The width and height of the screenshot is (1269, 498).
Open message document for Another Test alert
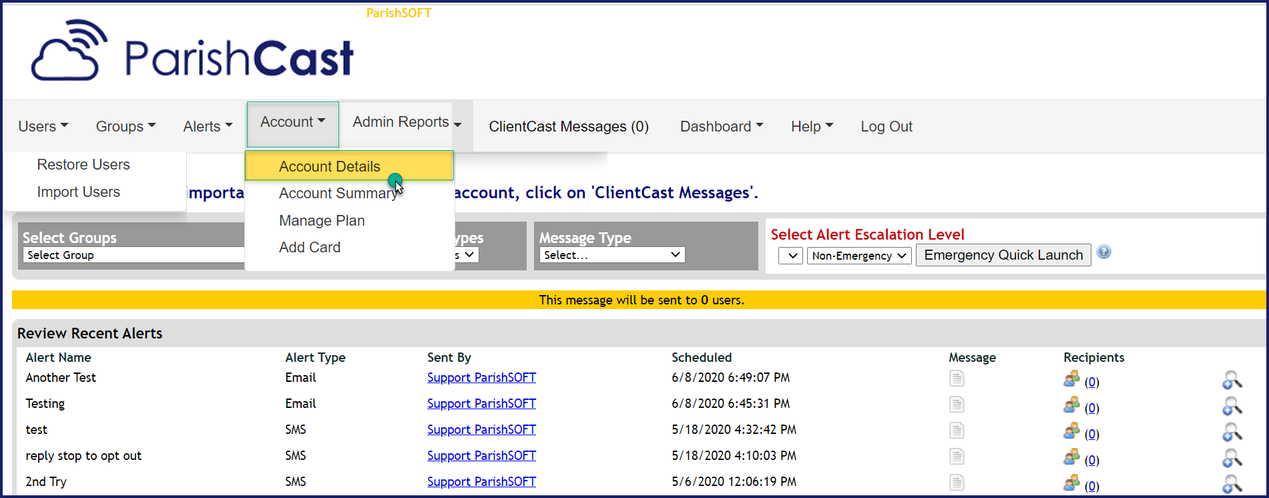coord(957,379)
